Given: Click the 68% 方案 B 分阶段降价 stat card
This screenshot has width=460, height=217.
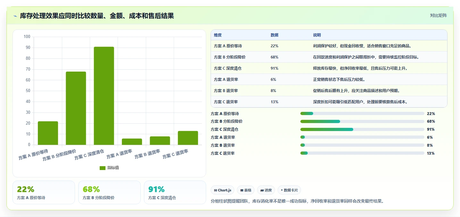Looking at the screenshot, I should click(109, 192).
